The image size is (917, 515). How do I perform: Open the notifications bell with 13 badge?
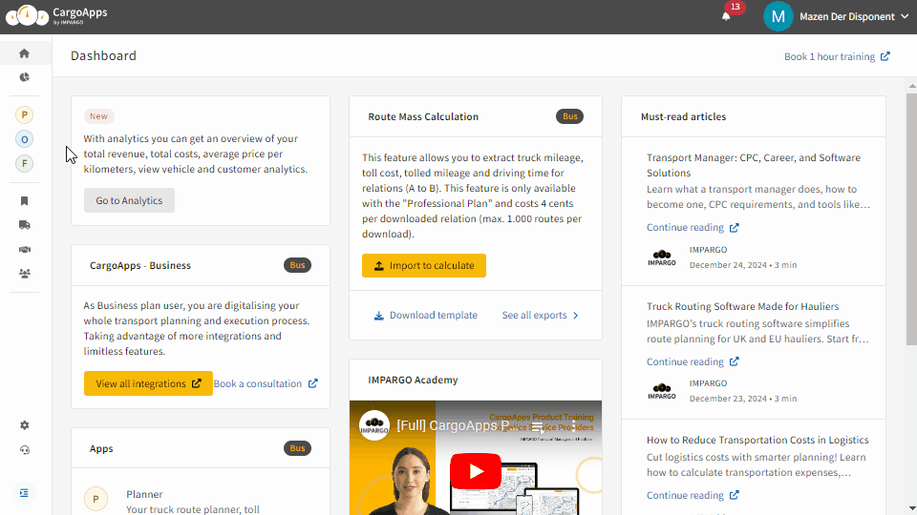click(726, 16)
